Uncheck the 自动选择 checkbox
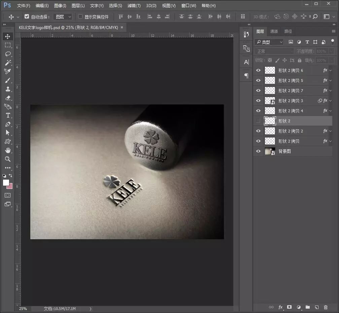339x313 pixels. coord(27,17)
